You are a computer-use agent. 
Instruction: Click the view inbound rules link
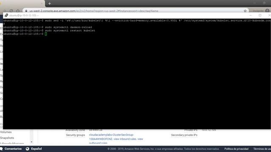pyautogui.click(x=125, y=139)
